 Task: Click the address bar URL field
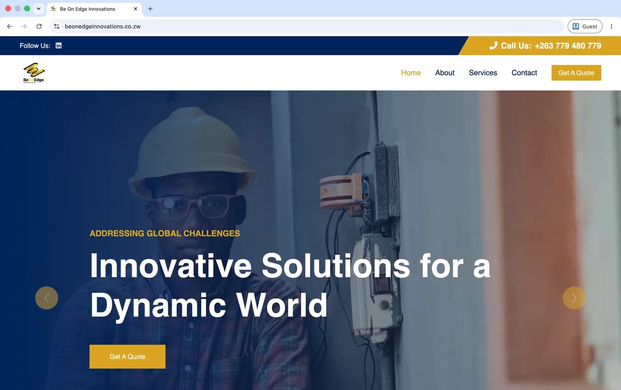tap(306, 27)
